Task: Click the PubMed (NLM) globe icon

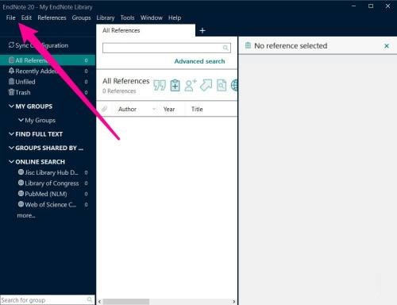Action: (x=21, y=194)
